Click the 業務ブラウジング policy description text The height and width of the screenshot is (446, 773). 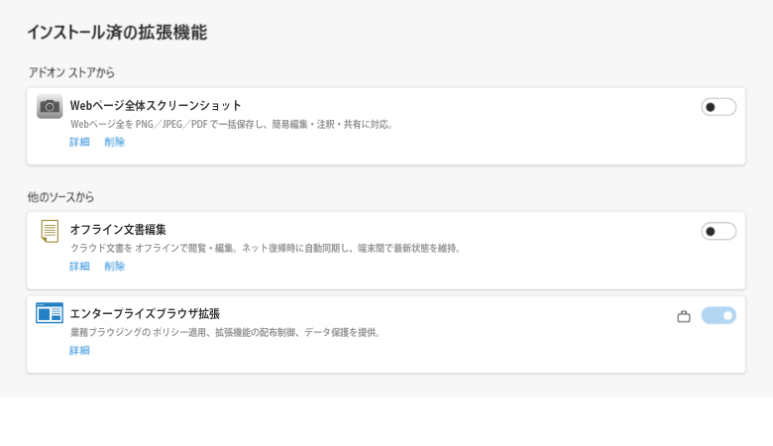pyautogui.click(x=226, y=332)
